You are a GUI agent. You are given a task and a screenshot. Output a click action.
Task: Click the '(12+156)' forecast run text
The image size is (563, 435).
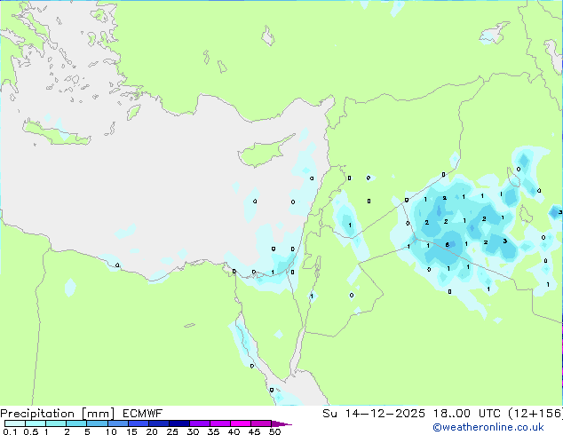pos(535,414)
